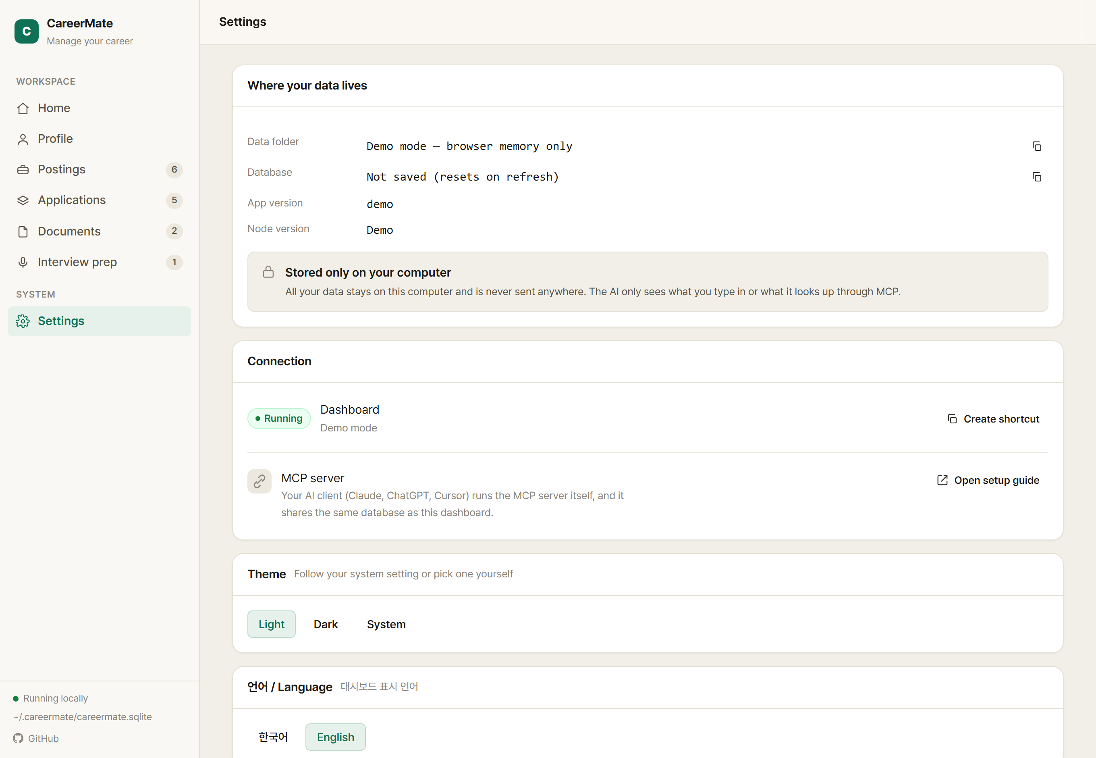
Task: Click Open setup guide link
Action: click(x=988, y=480)
